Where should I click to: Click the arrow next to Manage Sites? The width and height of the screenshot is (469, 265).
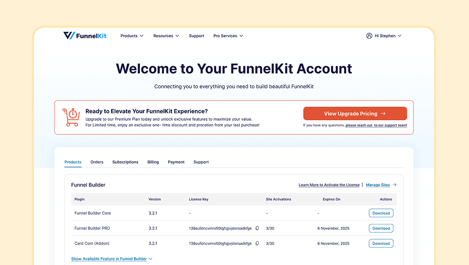394,185
